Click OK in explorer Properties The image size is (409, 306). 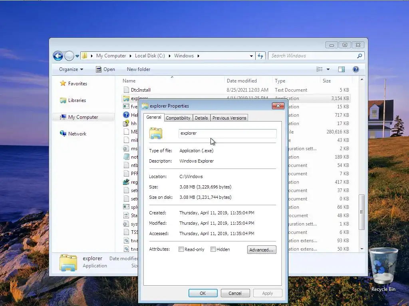pyautogui.click(x=203, y=293)
